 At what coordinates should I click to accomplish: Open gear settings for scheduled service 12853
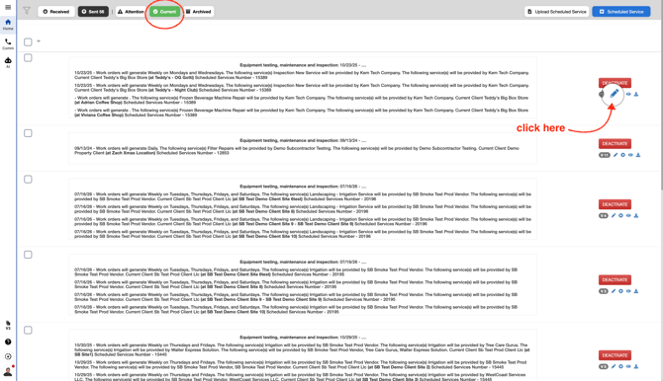pos(622,155)
